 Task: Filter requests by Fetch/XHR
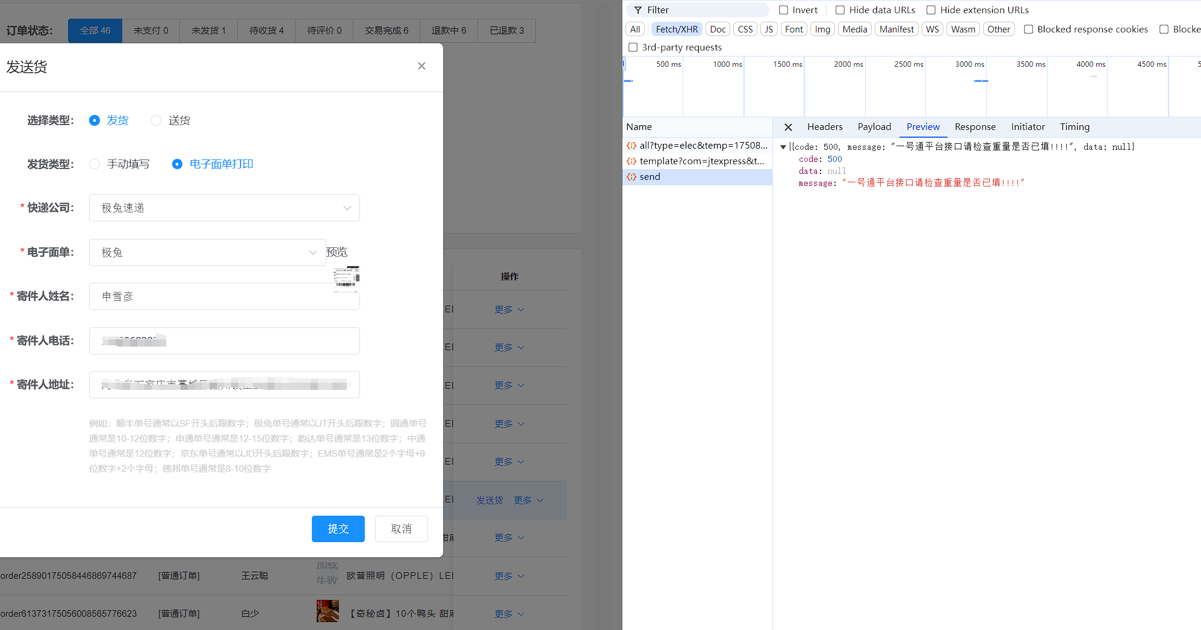[677, 29]
